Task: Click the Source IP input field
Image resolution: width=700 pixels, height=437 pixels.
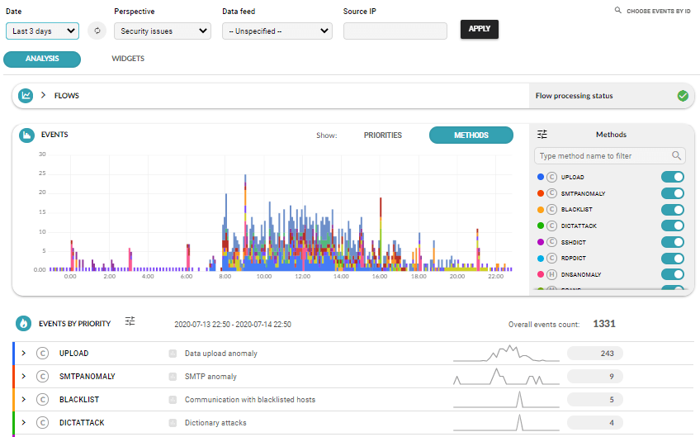Action: [x=395, y=31]
